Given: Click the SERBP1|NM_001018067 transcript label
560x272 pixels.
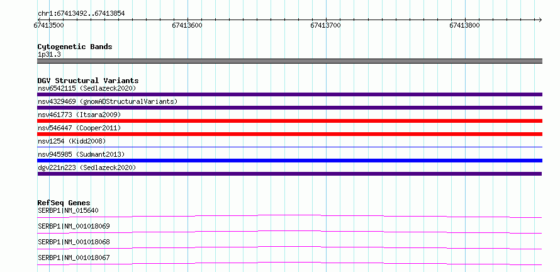Looking at the screenshot, I should click(x=74, y=258).
